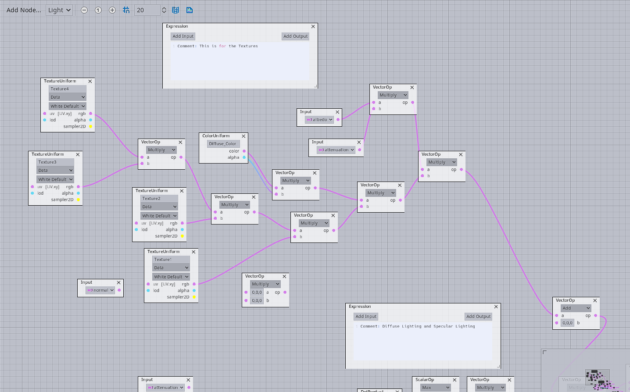Show generated shader code icon
The image size is (630, 392).
click(190, 10)
